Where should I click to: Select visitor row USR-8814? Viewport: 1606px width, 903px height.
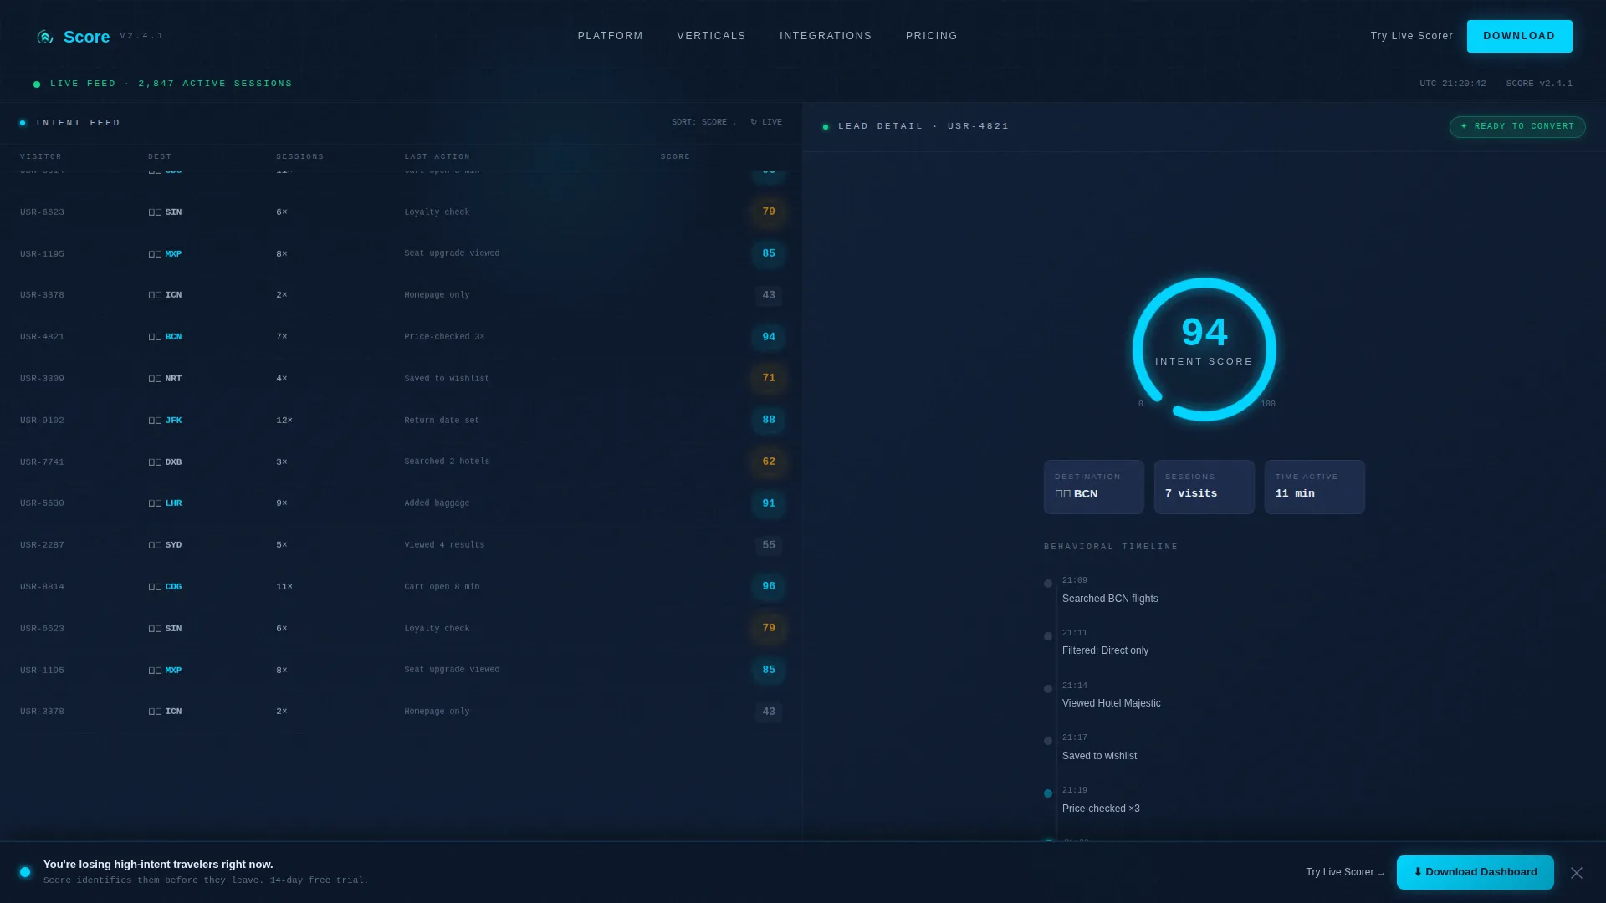point(401,587)
